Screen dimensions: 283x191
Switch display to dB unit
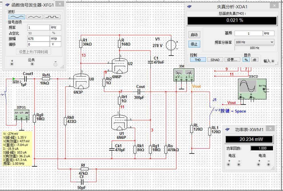click(x=254, y=60)
